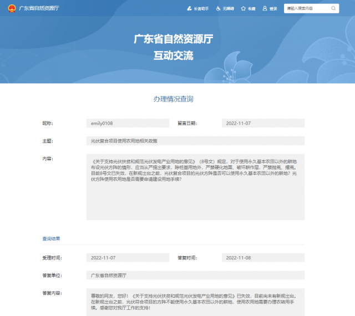This screenshot has width=355, height=316.
Task: Click the 登录 user login icon
Action: 265,9
